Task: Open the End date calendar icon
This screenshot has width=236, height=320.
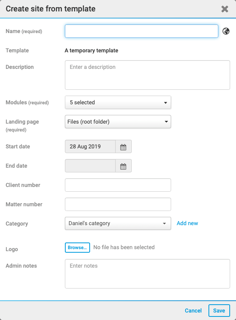Action: click(124, 166)
